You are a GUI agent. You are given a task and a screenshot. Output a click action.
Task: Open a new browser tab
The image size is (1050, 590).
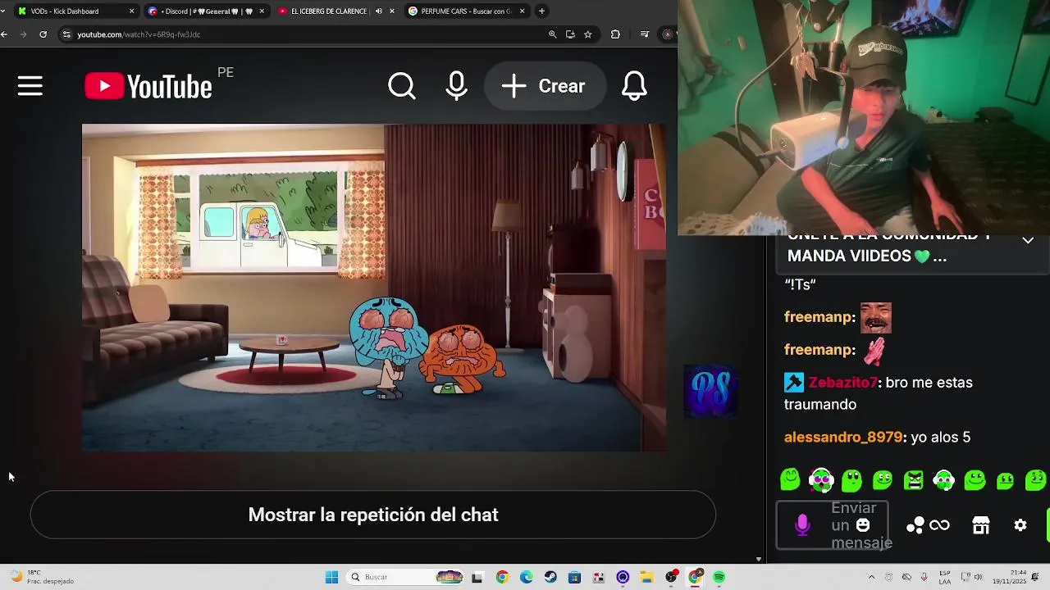click(x=541, y=11)
